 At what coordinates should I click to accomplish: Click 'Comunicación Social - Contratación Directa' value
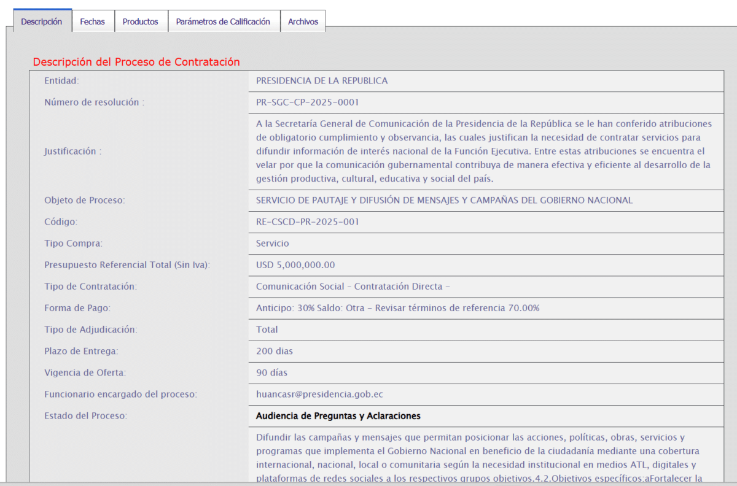tap(353, 287)
